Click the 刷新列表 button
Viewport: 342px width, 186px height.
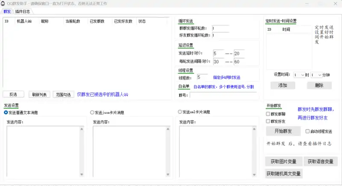coord(39,94)
